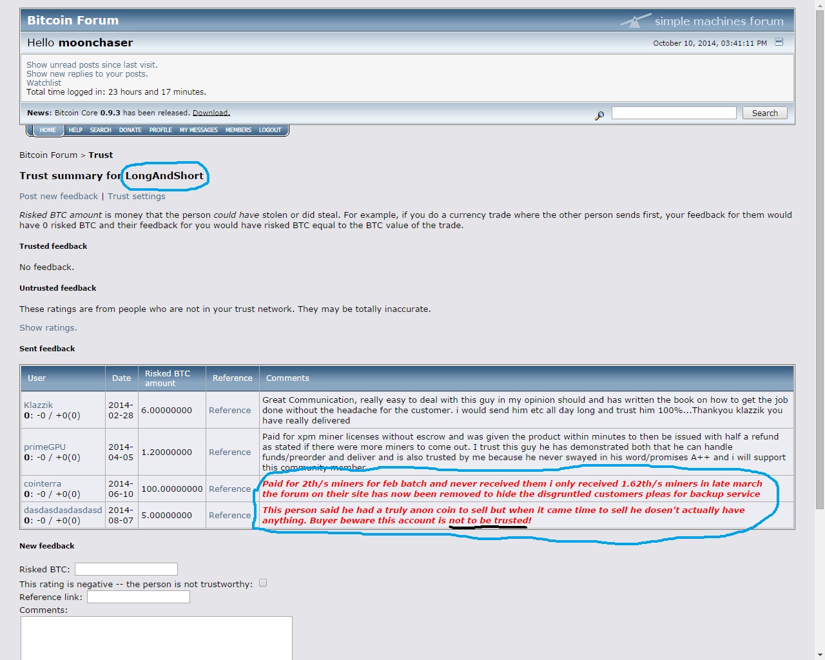This screenshot has height=660, width=825.
Task: Open the SEARCH menu tab
Action: point(101,130)
